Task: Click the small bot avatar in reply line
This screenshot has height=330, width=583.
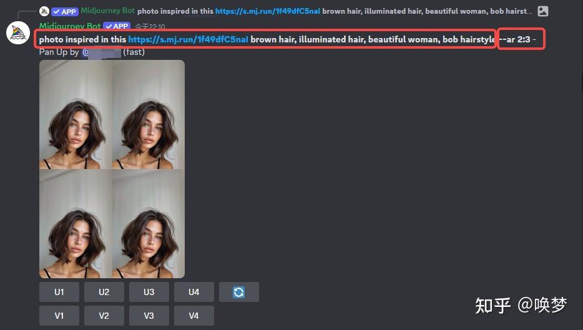Action: tap(44, 11)
